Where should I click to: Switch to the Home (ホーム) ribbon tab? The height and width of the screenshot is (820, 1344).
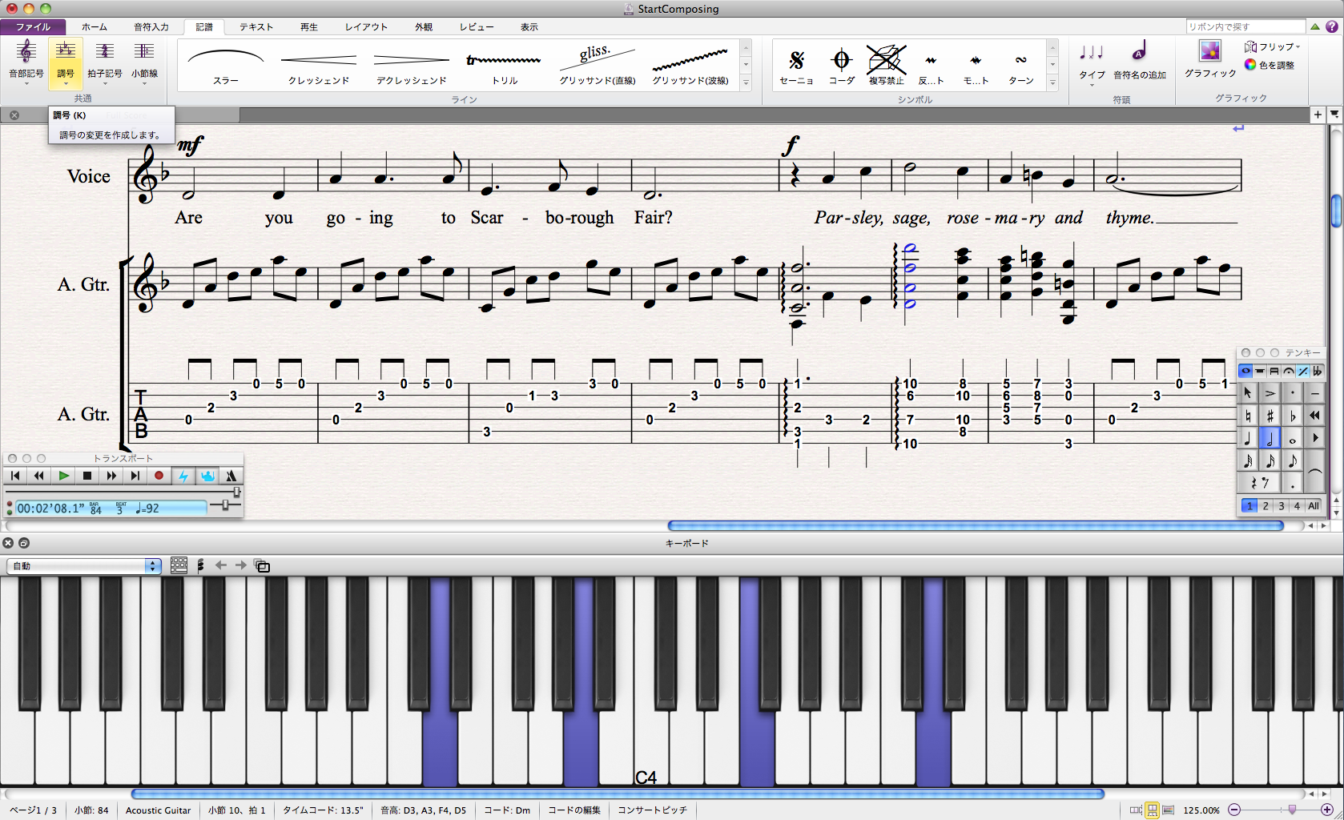95,26
